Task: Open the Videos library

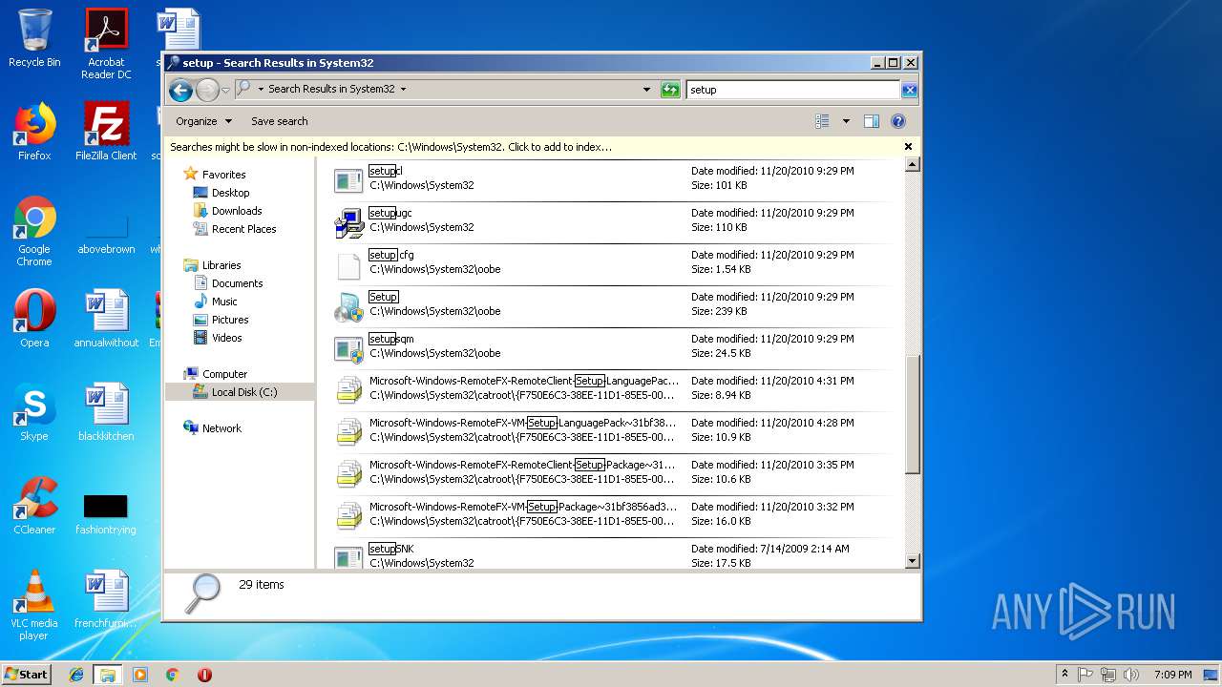Action: 226,338
